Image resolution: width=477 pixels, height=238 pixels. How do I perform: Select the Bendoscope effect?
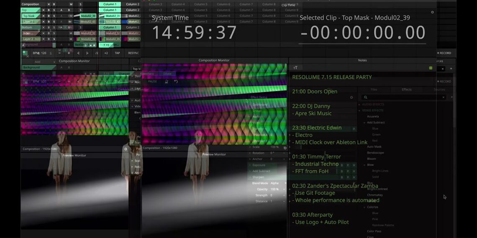[x=375, y=153]
